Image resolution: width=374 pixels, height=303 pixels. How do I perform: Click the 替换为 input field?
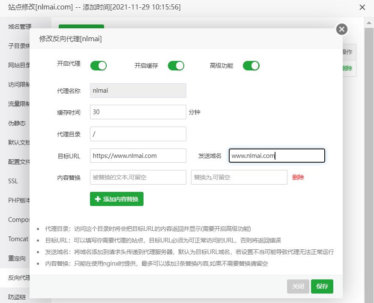(239, 177)
